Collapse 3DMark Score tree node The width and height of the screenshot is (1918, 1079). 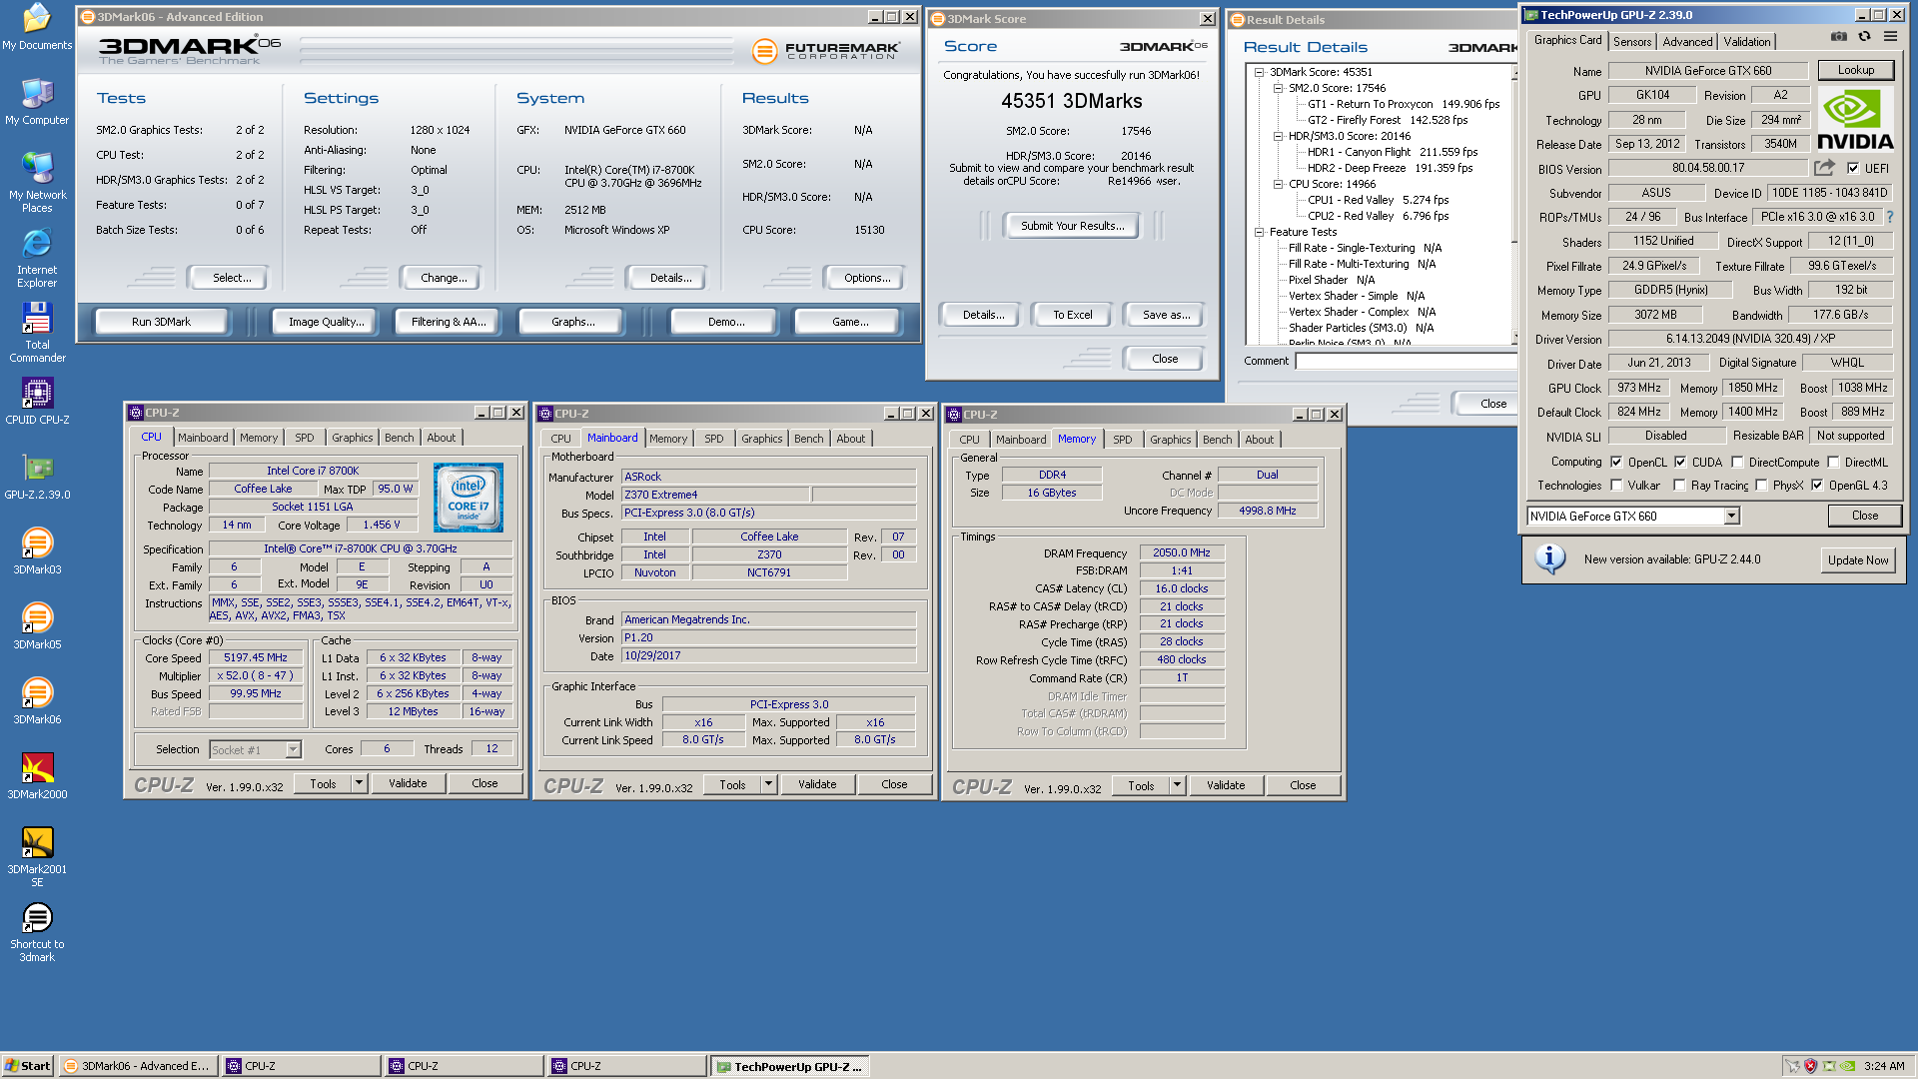pos(1259,72)
